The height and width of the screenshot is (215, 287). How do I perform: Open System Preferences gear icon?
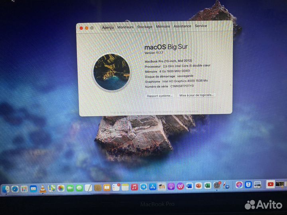[x=217, y=186]
